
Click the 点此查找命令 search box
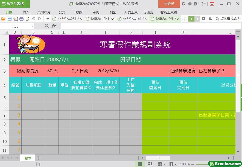pos(228,19)
